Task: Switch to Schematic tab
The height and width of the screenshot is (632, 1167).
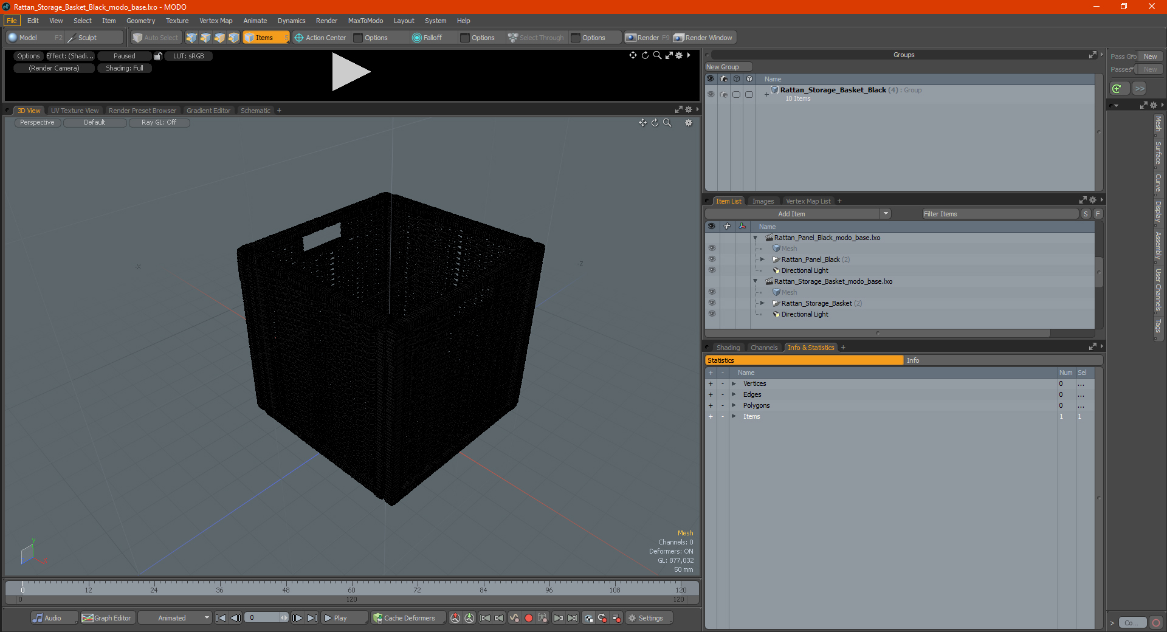Action: point(255,111)
